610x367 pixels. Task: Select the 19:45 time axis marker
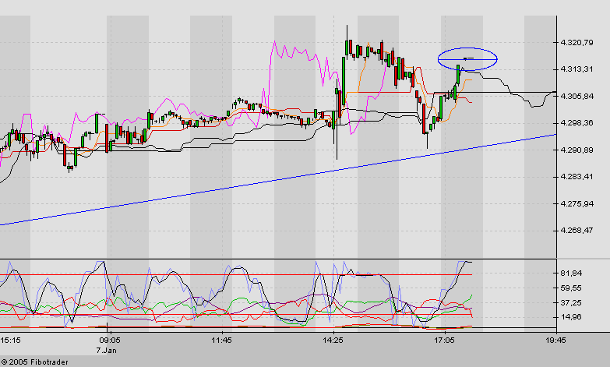pos(555,341)
